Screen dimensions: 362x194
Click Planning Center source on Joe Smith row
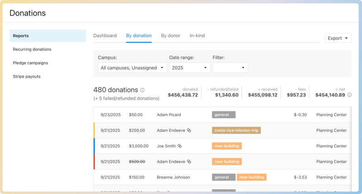point(332,146)
